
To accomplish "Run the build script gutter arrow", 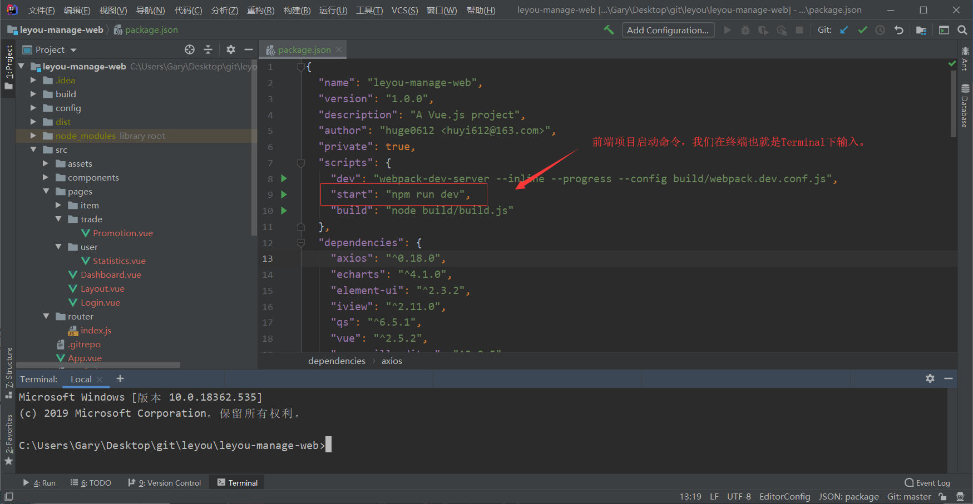I will (x=284, y=211).
